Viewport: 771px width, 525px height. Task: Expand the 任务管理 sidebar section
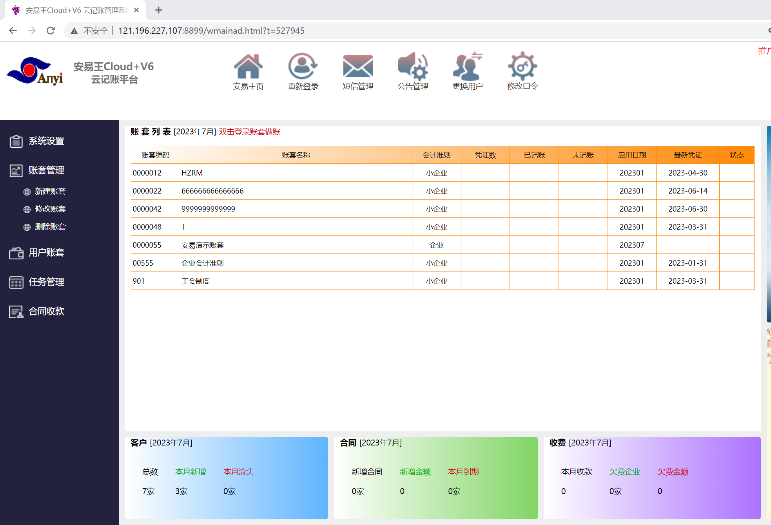(x=46, y=282)
